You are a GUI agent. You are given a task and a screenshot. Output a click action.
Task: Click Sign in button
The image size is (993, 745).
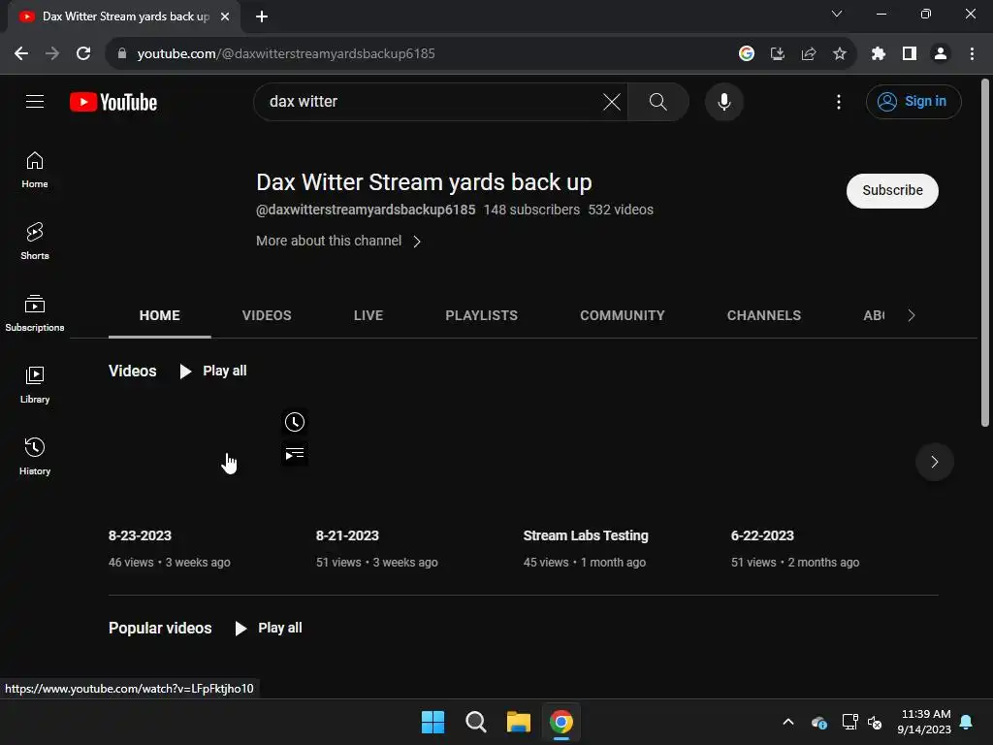pos(913,101)
